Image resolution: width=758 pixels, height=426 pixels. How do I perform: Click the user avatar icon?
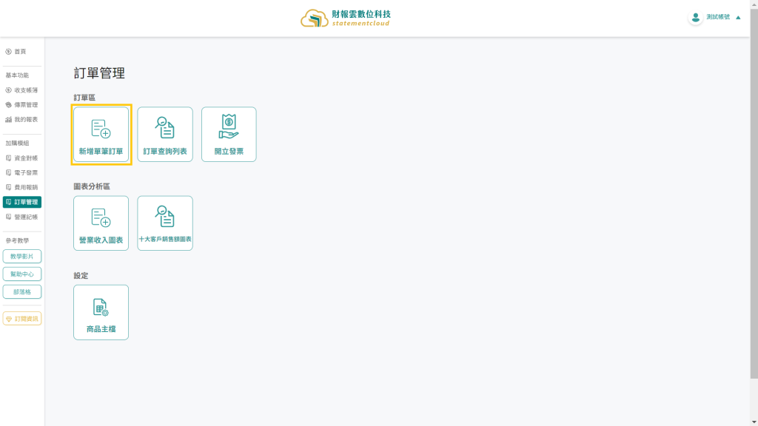[695, 17]
